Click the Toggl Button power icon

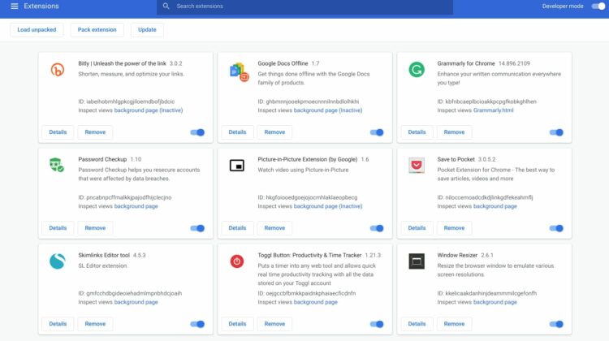click(x=237, y=261)
